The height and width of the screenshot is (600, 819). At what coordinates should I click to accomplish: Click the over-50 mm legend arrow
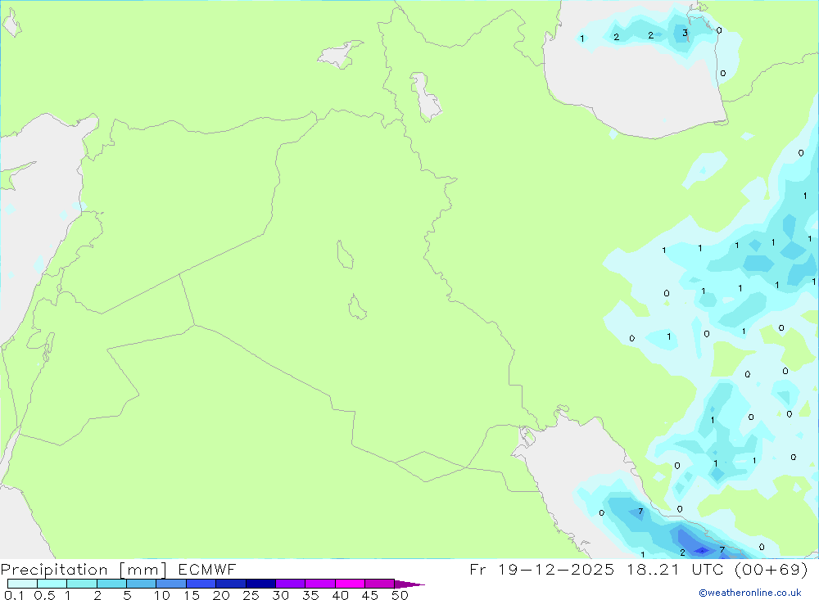[409, 584]
